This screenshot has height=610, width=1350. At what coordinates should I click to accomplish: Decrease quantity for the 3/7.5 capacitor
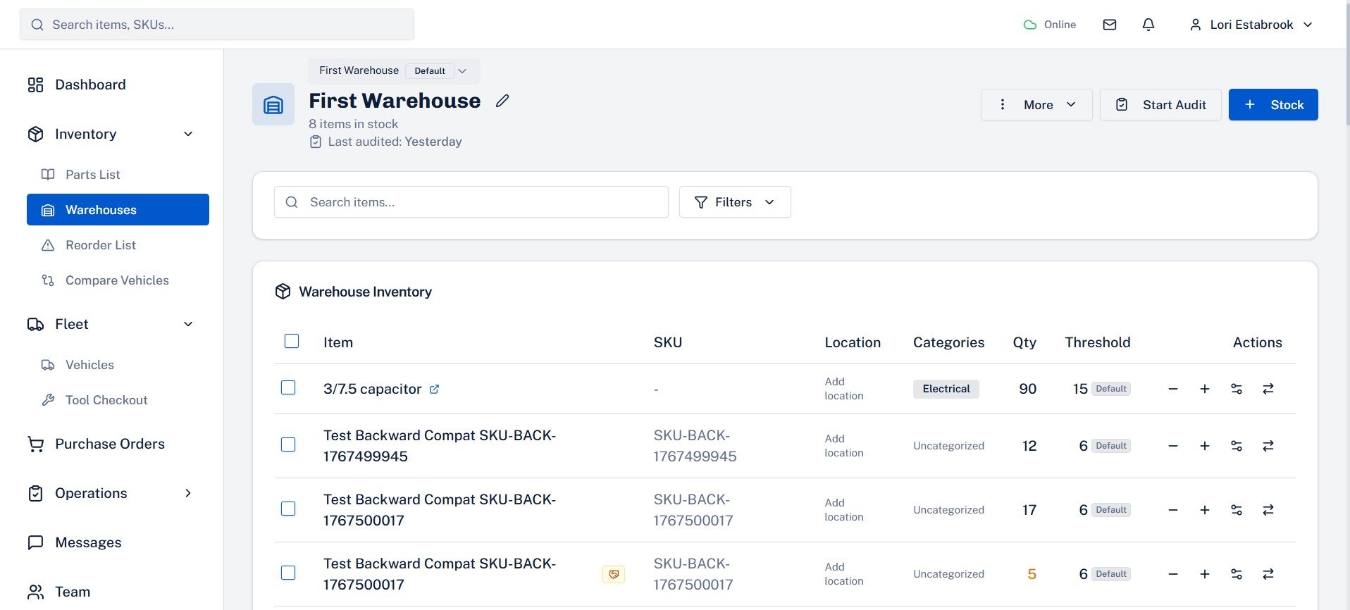[1172, 389]
